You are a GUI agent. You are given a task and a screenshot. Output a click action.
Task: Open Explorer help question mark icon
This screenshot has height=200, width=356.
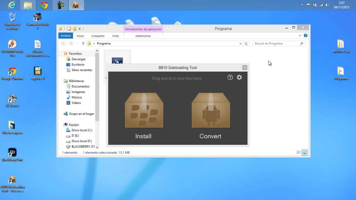(306, 36)
